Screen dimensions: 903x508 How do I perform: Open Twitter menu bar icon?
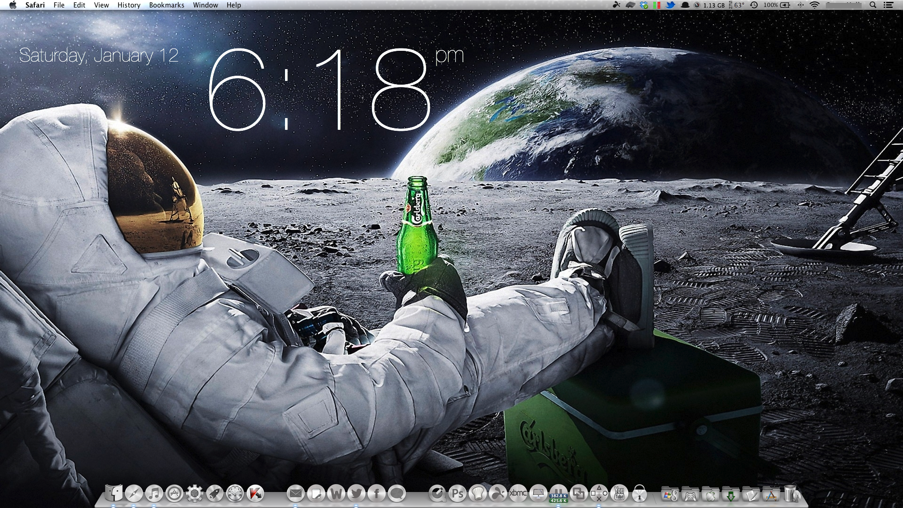[x=671, y=5]
